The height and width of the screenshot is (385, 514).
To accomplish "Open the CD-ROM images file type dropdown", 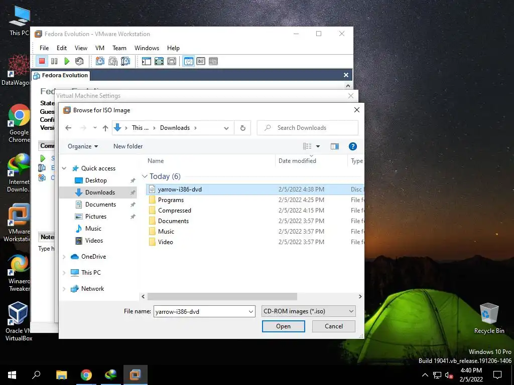I will tap(308, 311).
